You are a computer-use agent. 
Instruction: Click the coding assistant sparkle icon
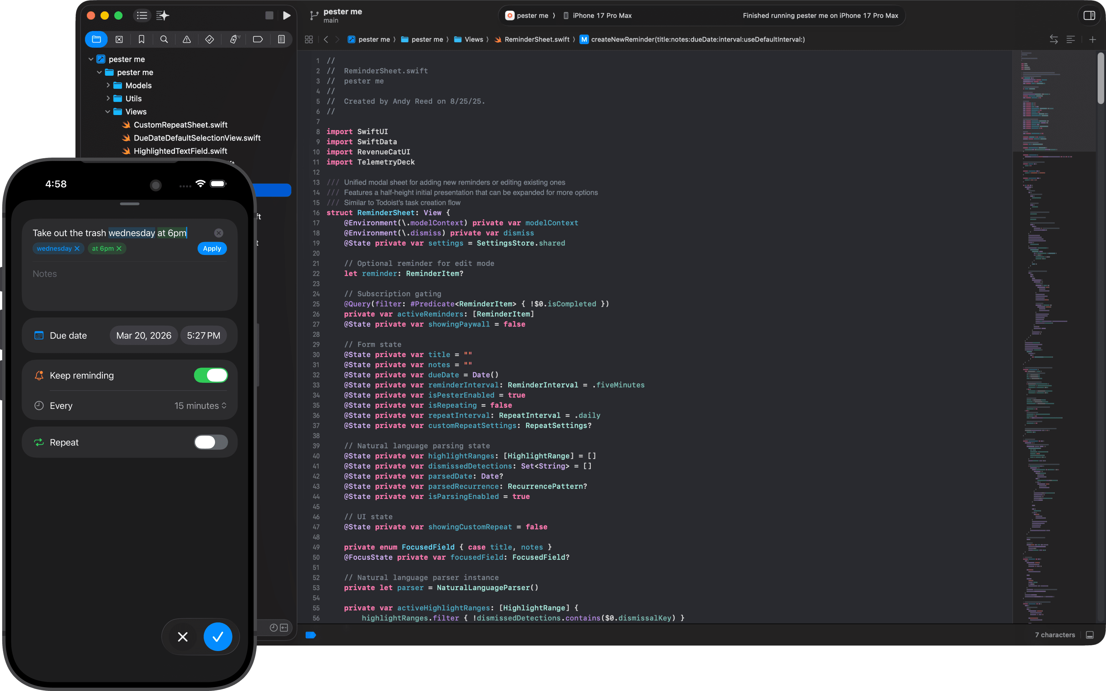162,15
